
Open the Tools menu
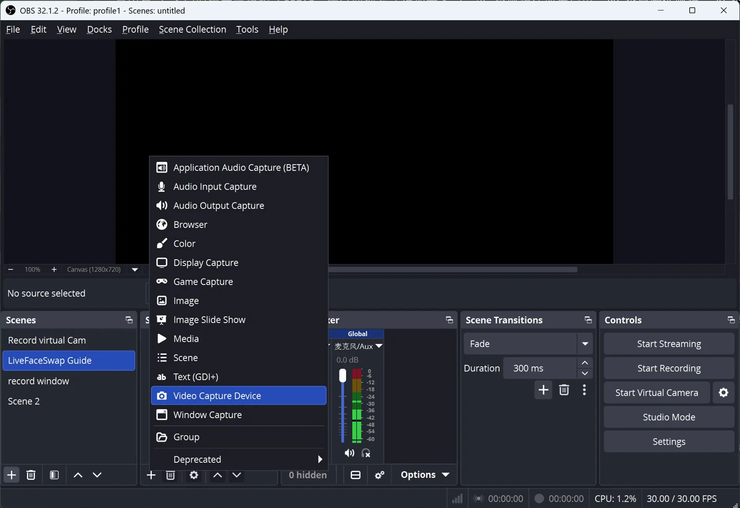[x=247, y=30]
